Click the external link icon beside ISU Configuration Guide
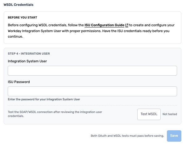This screenshot has width=186, height=146. (x=127, y=25)
